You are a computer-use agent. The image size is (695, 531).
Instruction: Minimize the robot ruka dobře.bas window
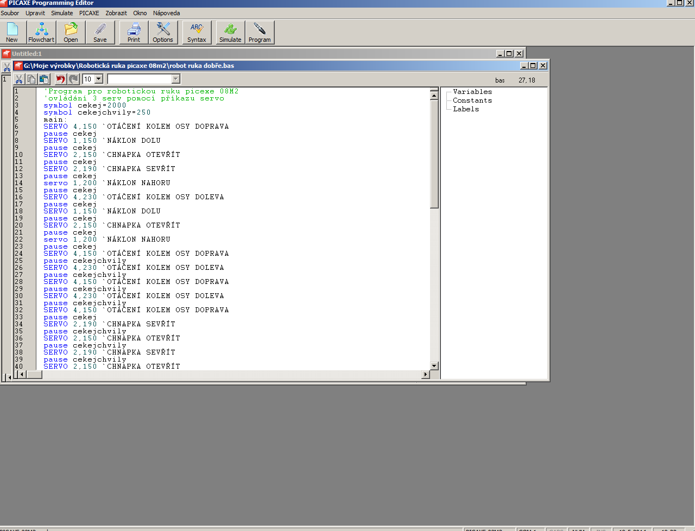click(525, 66)
